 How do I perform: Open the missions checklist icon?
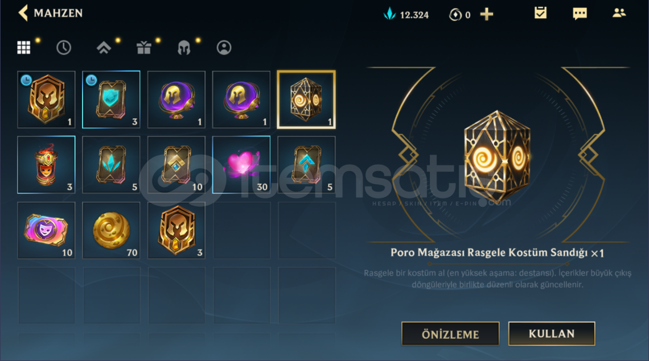540,13
